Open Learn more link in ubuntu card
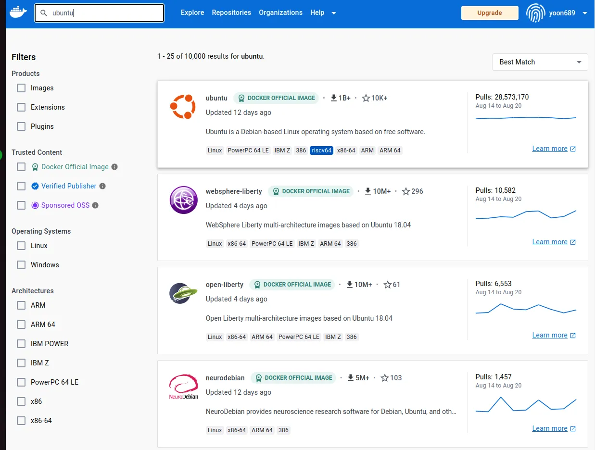Image resolution: width=595 pixels, height=450 pixels. point(550,149)
